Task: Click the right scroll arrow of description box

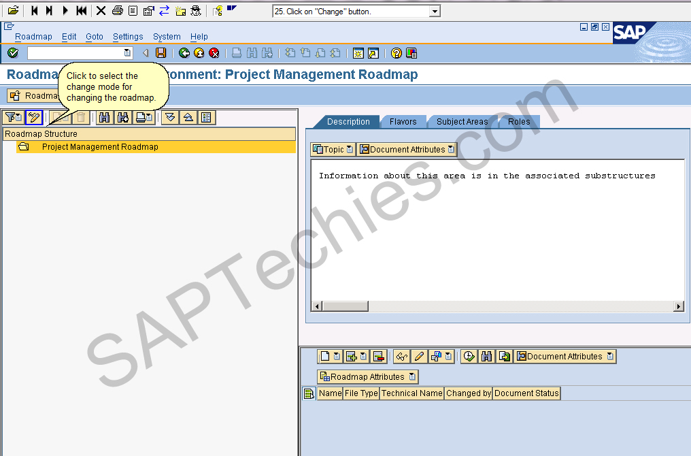Action: [x=679, y=306]
